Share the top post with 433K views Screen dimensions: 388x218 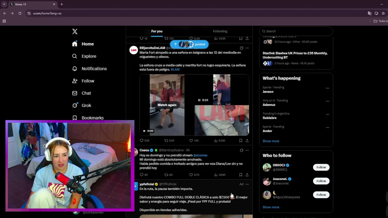point(247,38)
